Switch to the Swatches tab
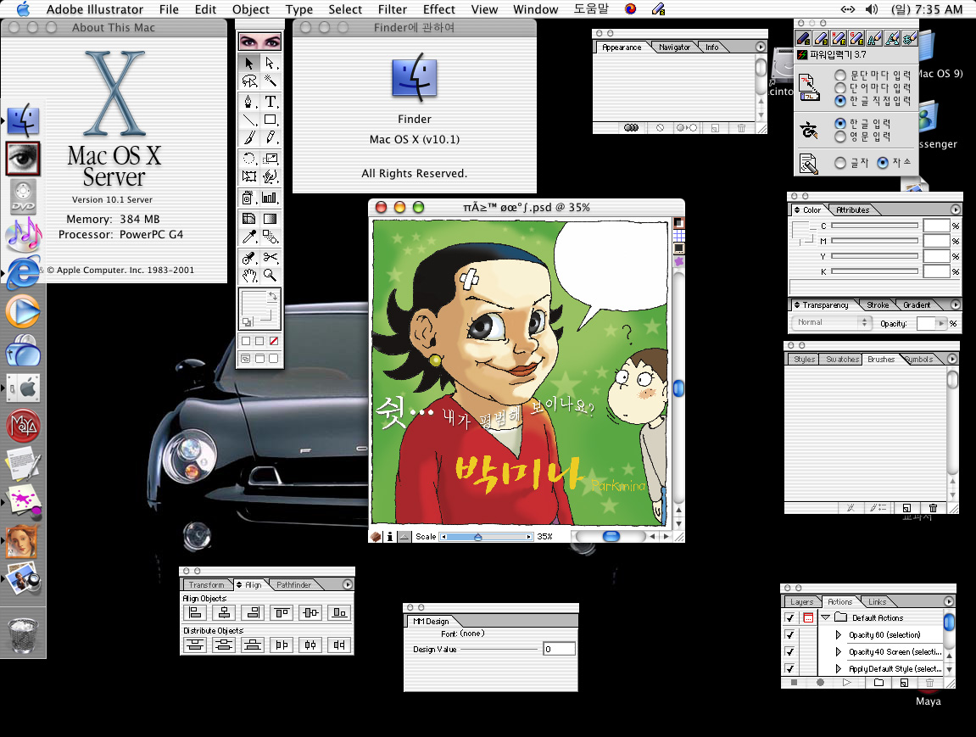 click(x=842, y=359)
